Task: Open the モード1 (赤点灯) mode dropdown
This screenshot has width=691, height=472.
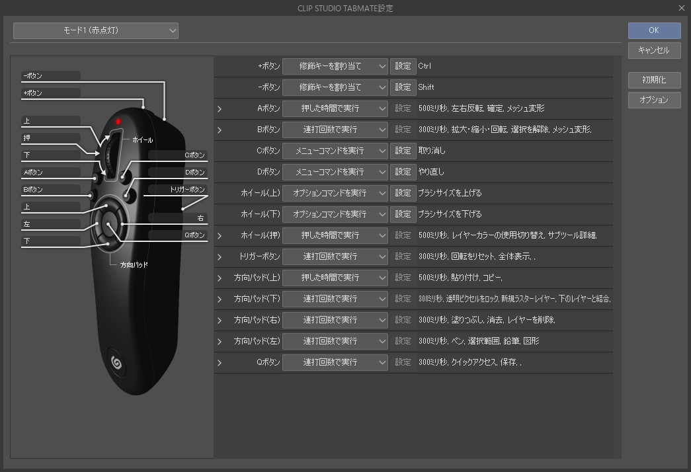Action: [96, 30]
